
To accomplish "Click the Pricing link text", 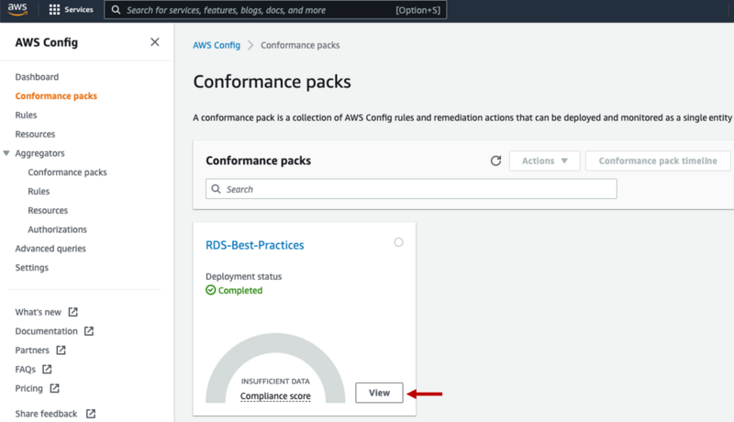I will point(28,388).
